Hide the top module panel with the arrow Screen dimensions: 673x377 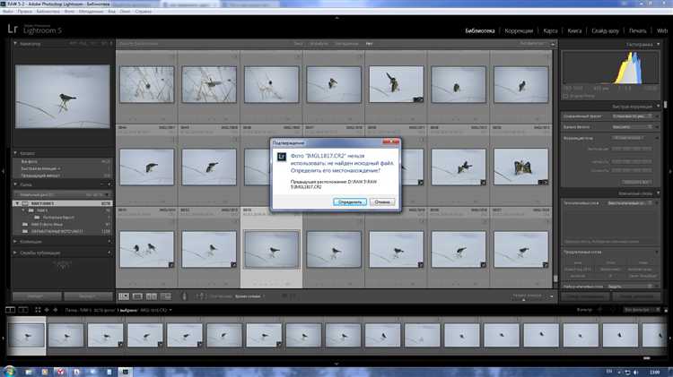336,18
